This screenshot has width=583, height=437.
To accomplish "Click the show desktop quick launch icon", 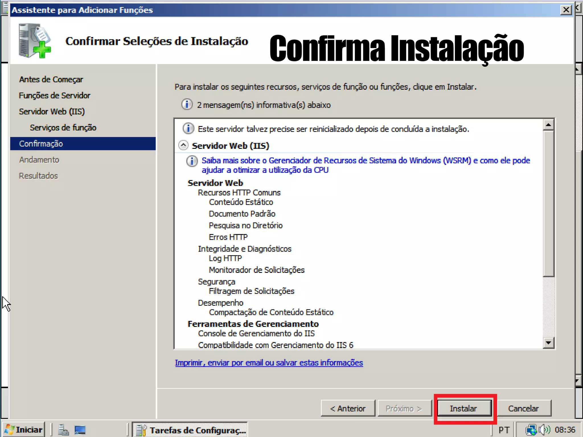I will 80,430.
